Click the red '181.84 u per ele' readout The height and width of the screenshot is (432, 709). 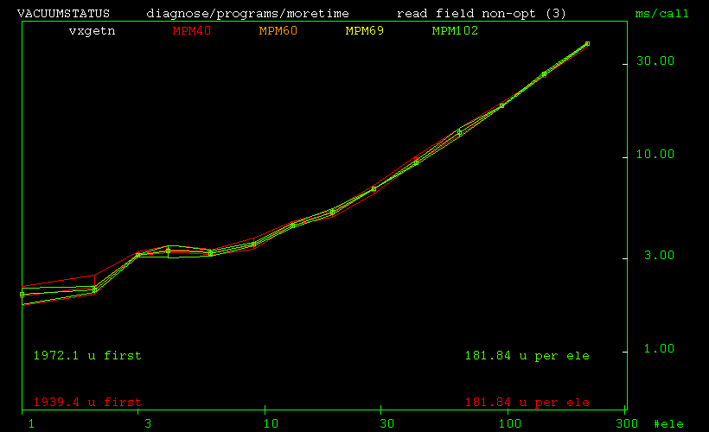pos(527,402)
